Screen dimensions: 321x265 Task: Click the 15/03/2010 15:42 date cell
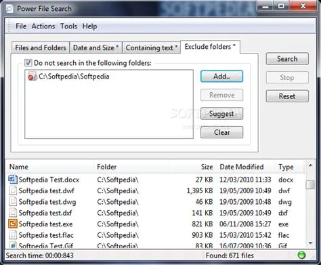[245, 235]
